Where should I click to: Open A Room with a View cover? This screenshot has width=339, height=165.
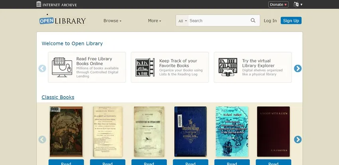(273, 131)
